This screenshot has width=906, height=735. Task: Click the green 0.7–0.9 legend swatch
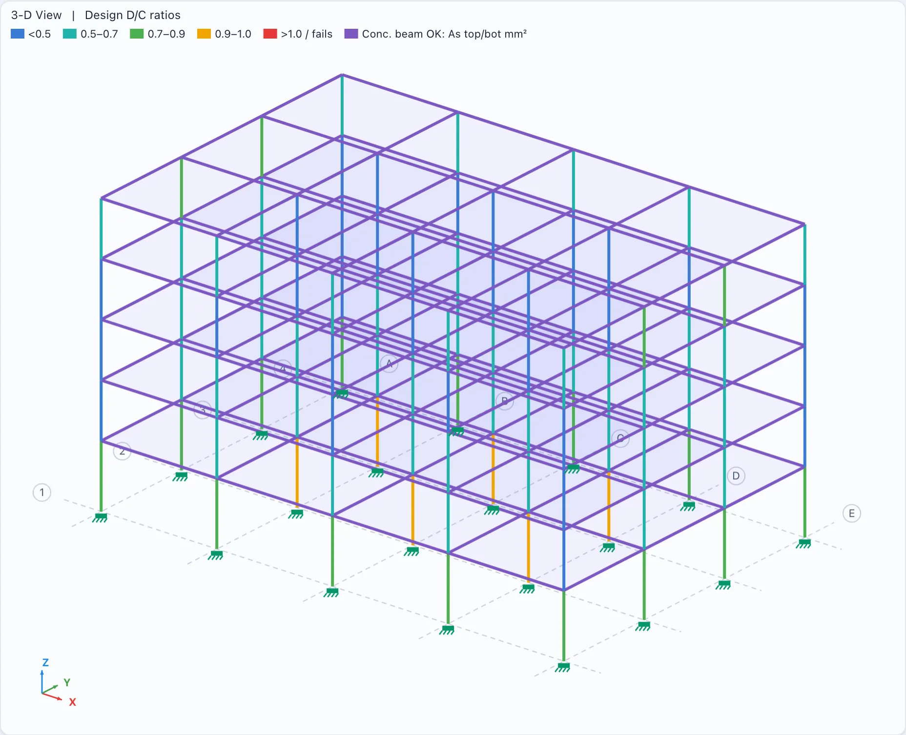tap(137, 34)
